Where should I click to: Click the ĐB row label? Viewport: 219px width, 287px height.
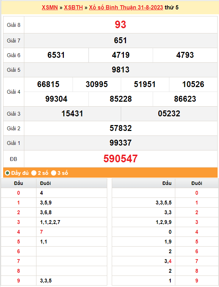tap(14, 159)
